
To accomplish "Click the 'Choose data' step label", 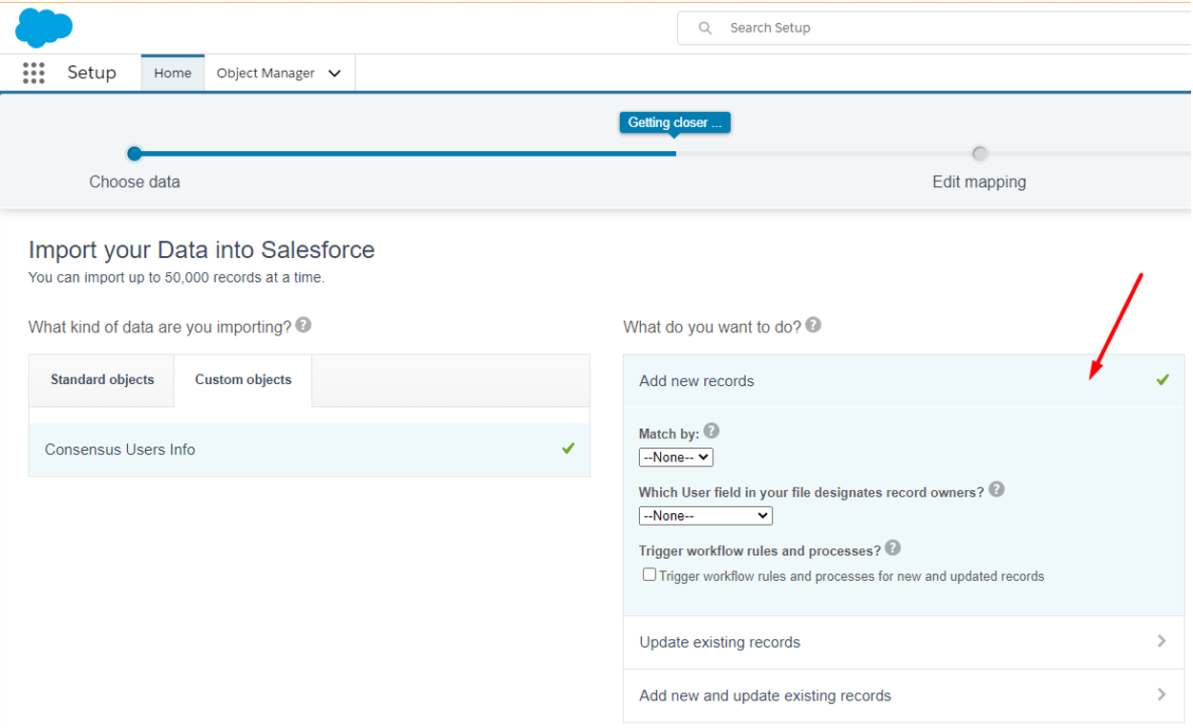I will (x=135, y=182).
